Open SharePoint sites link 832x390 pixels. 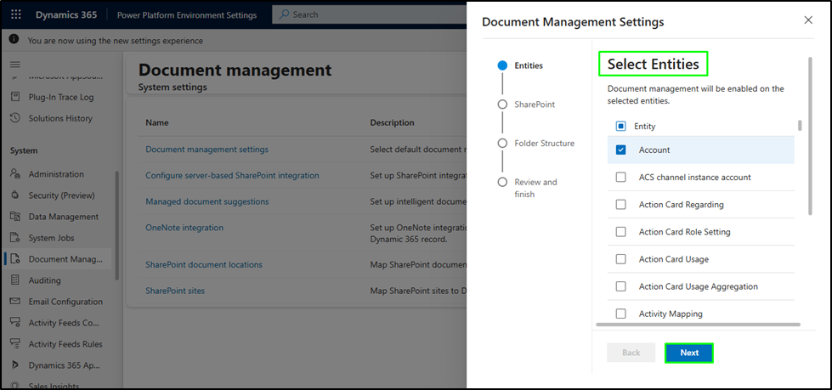(175, 291)
